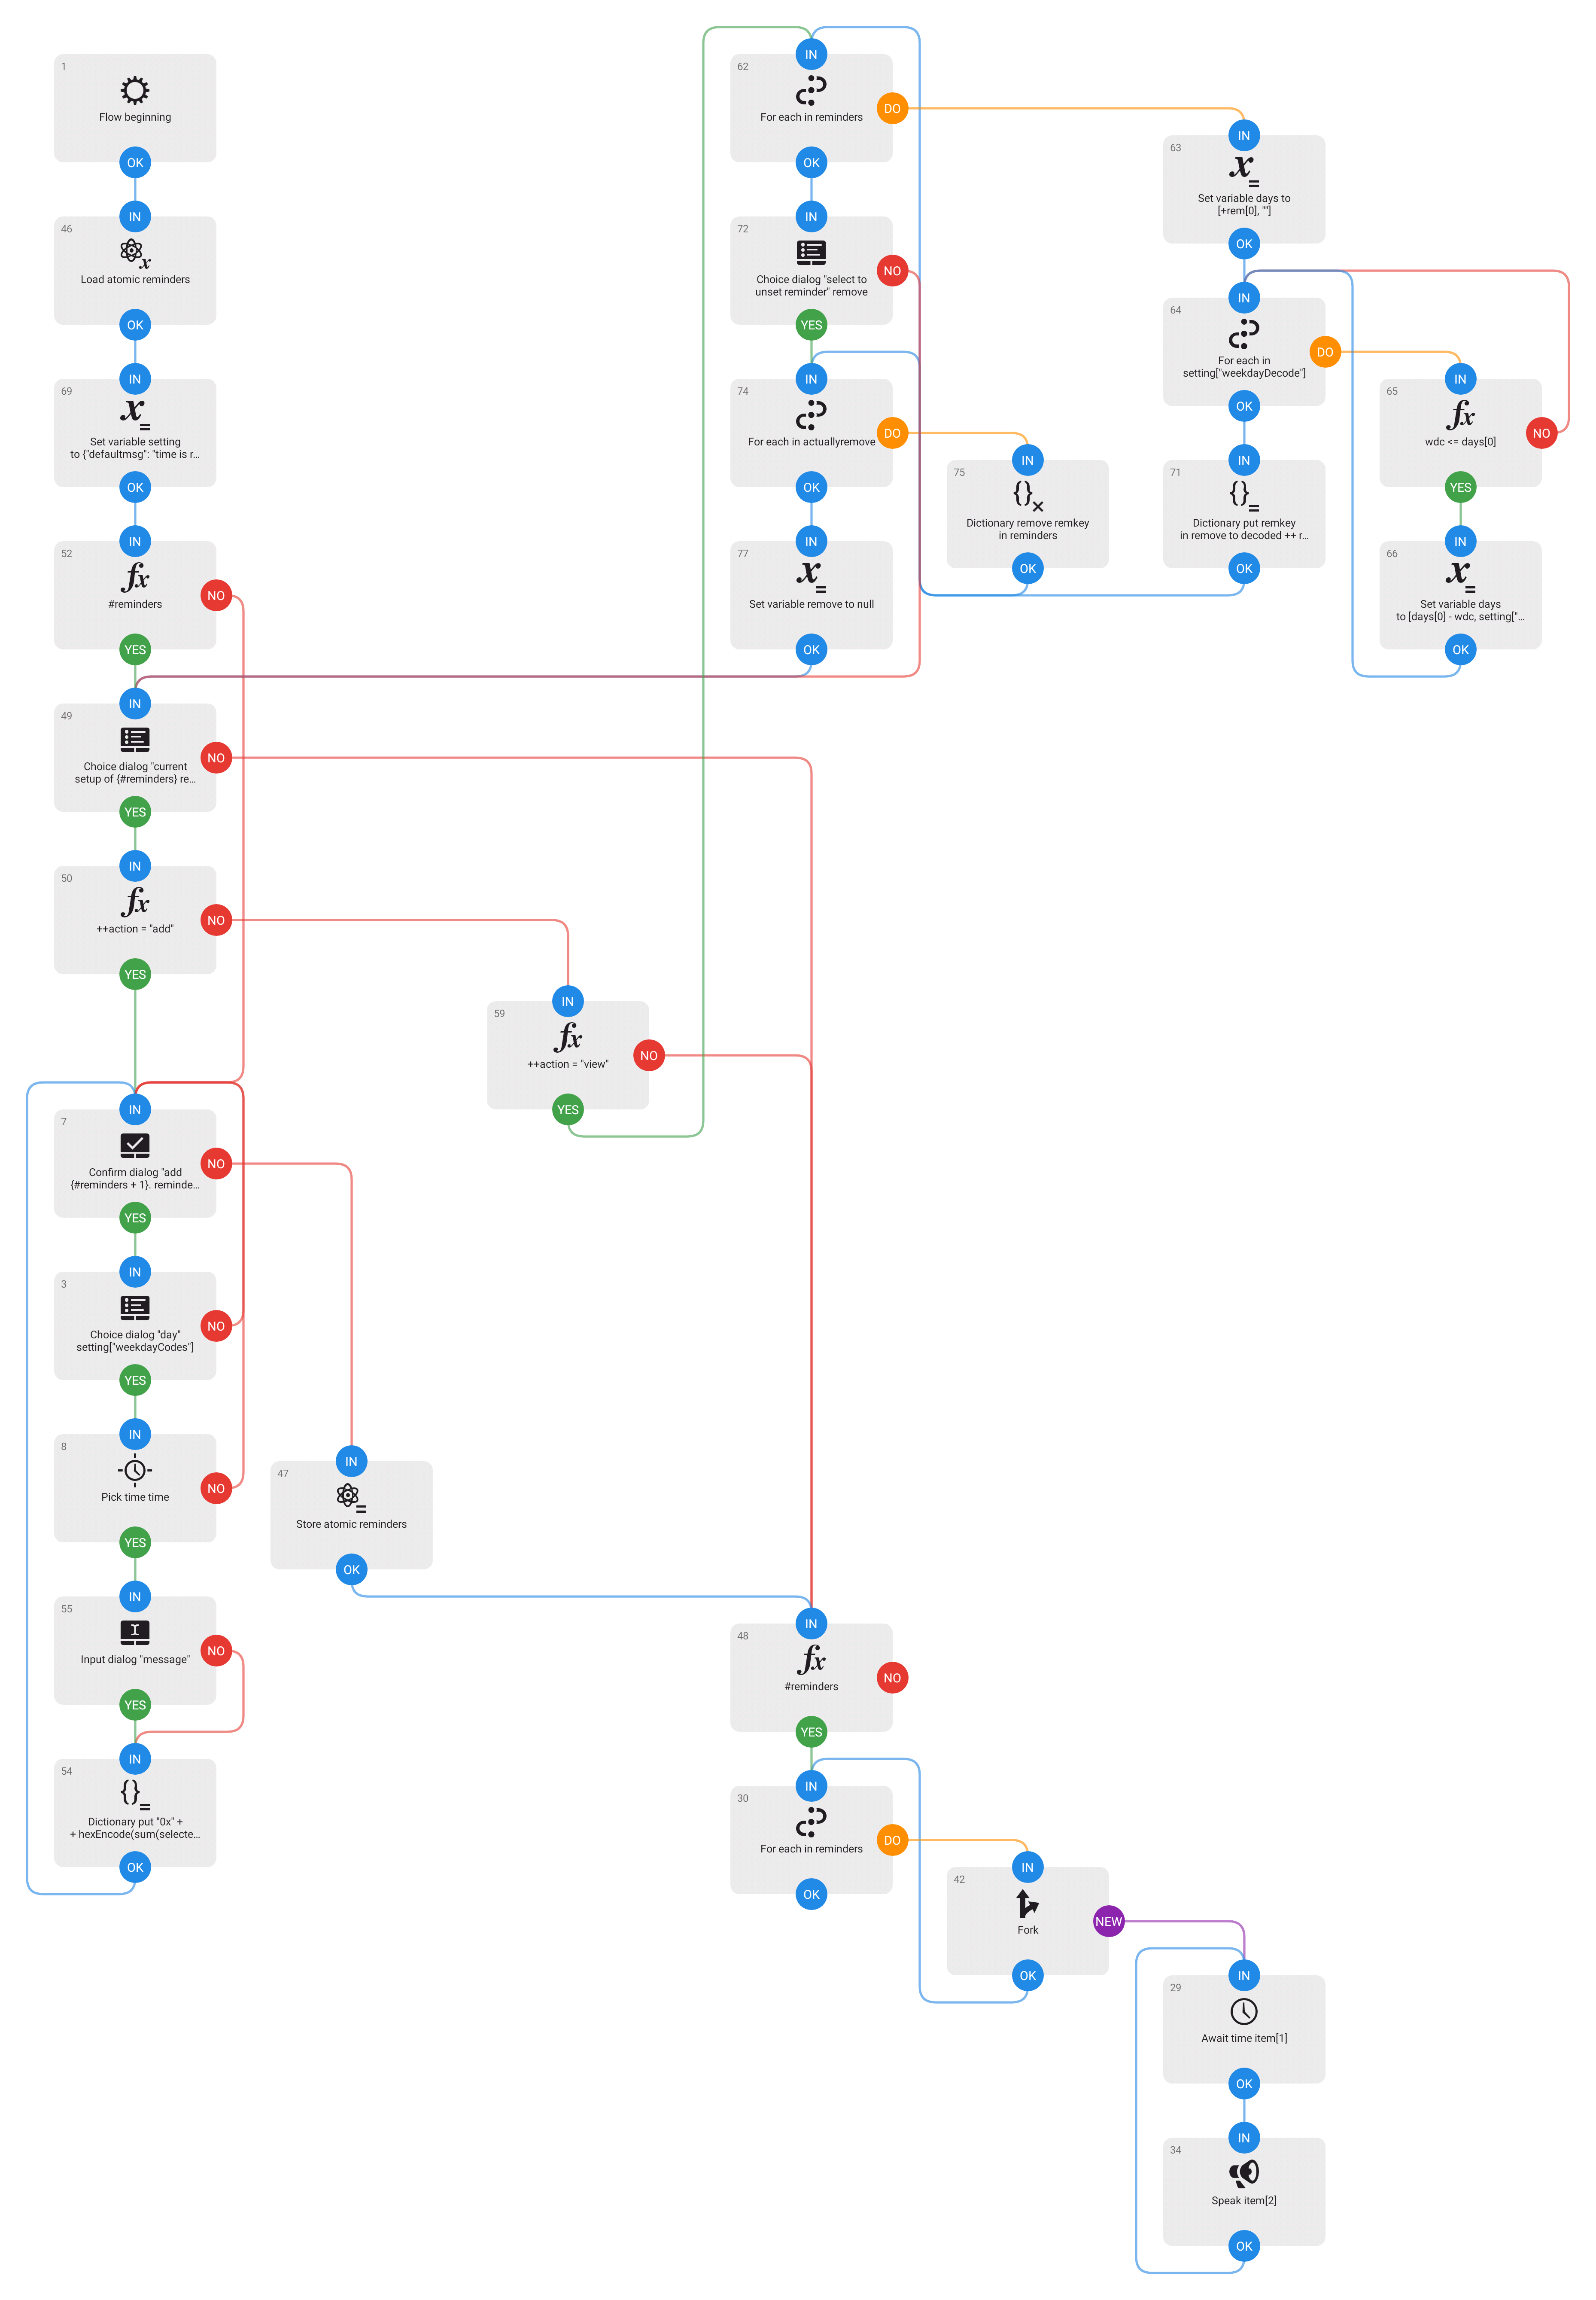
Task: Click the YES connector of ++action = "view"
Action: pyautogui.click(x=568, y=1110)
